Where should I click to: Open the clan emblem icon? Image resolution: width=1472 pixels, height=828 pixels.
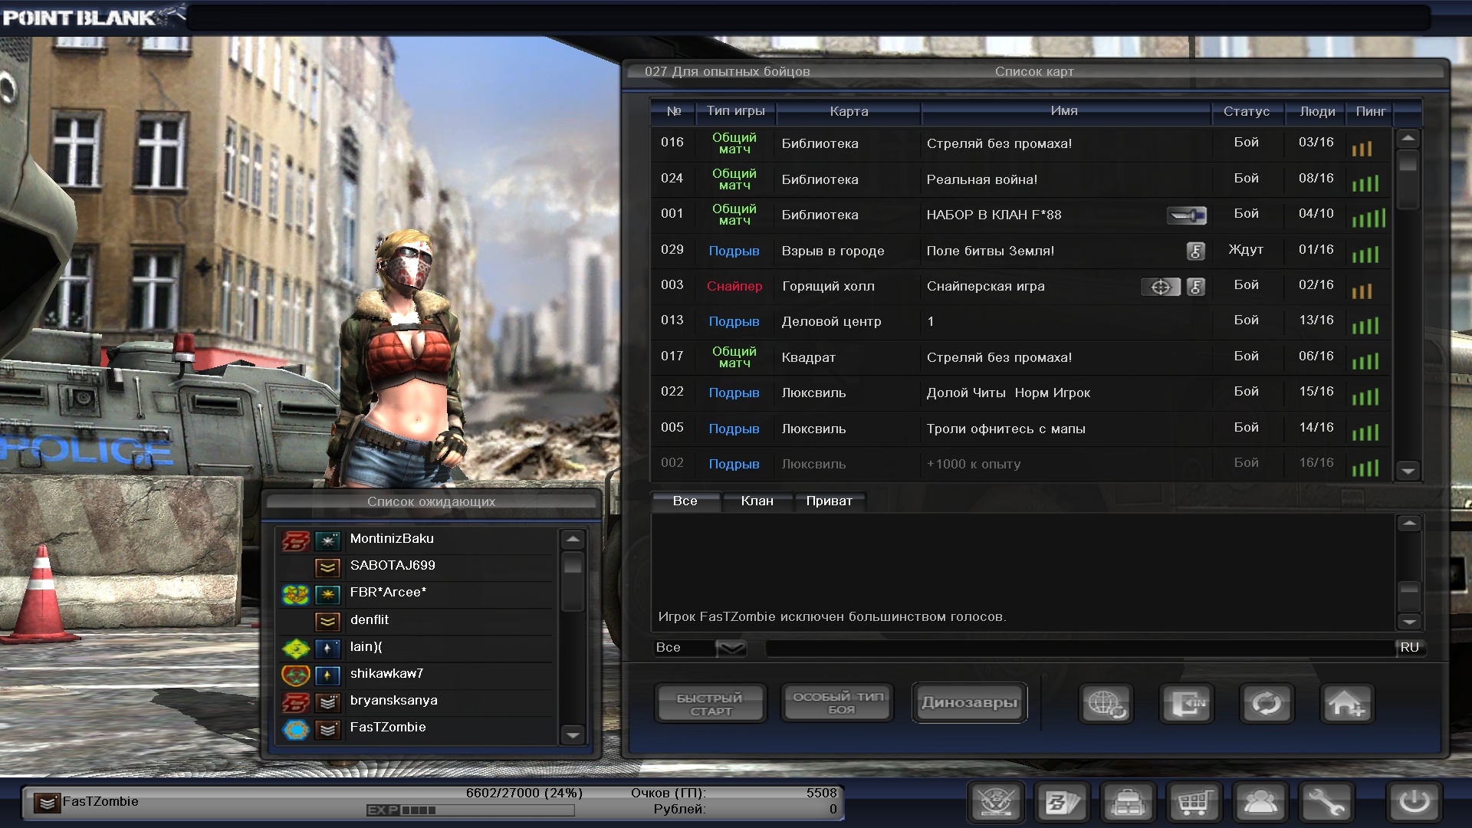coord(996,803)
